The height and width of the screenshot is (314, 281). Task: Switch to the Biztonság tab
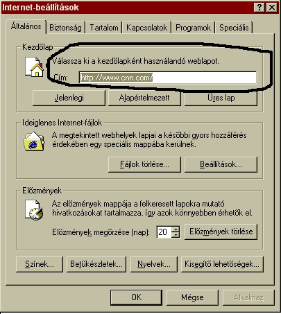click(65, 28)
